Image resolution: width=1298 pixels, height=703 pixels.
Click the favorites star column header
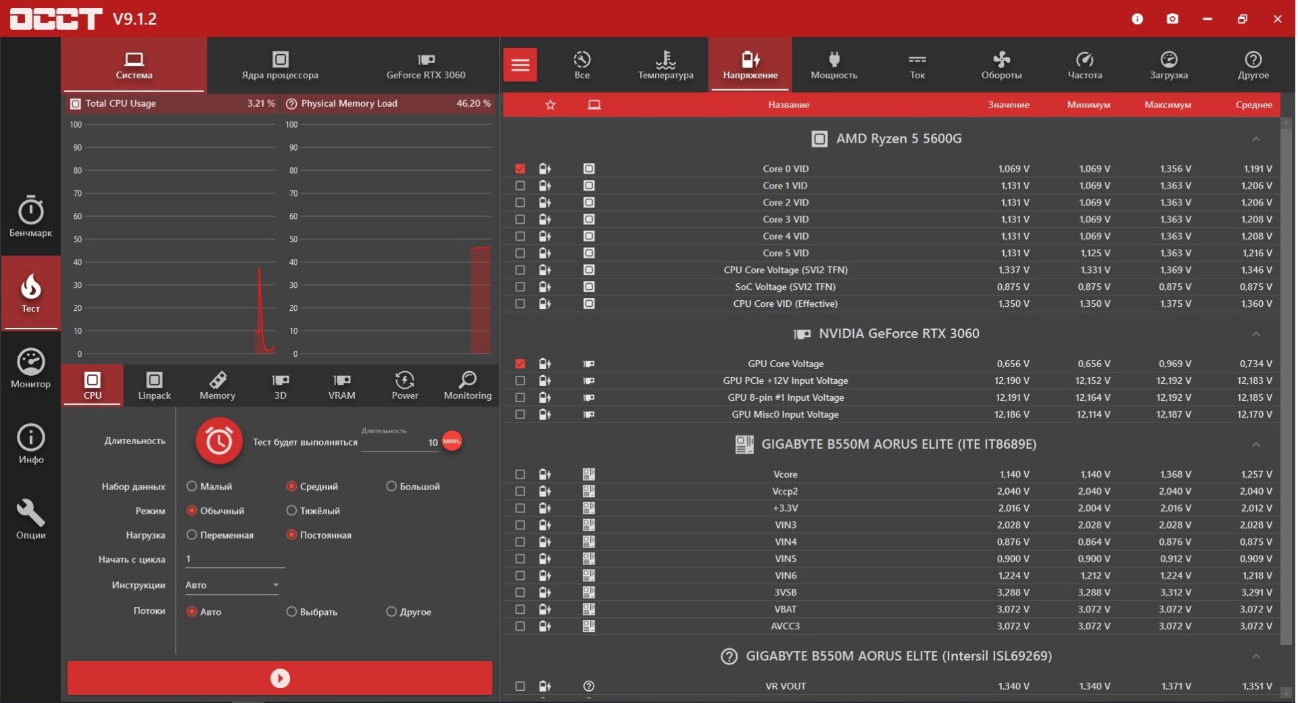coord(550,105)
